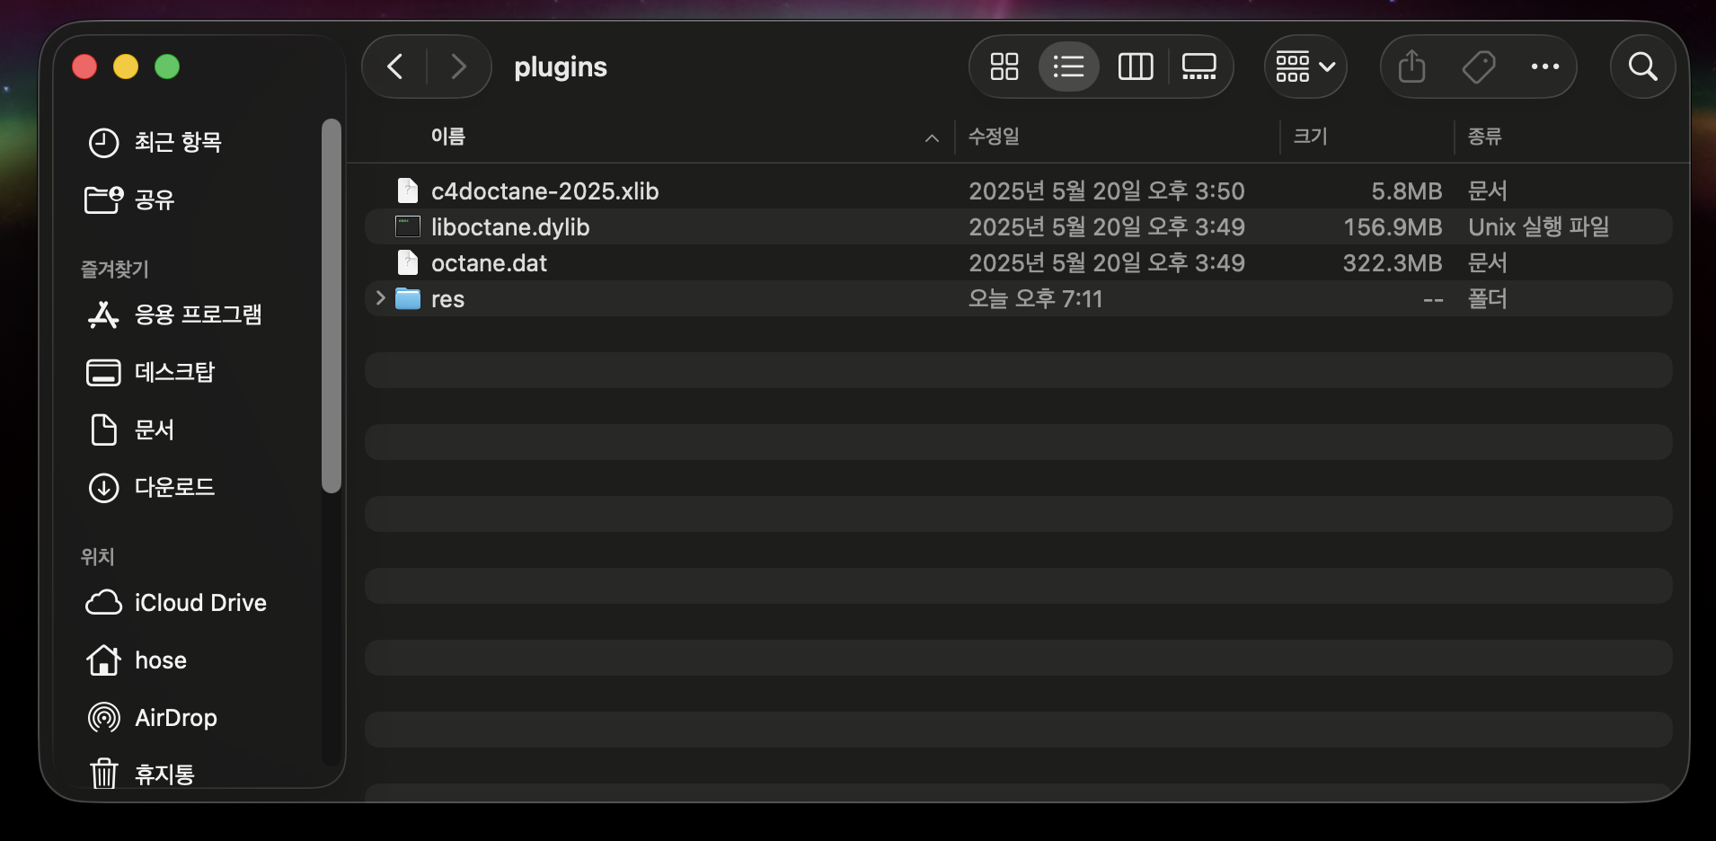Click the Tags toolbar icon
The image size is (1716, 841).
1478,66
